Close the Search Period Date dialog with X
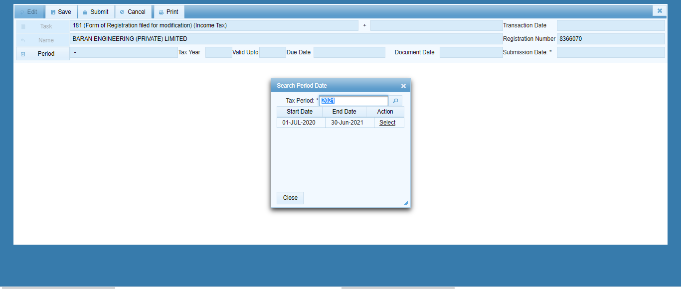 point(403,86)
